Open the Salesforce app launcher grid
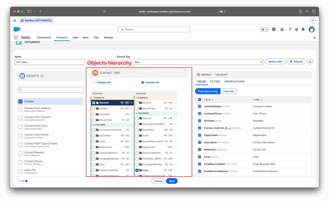The height and width of the screenshot is (201, 329). point(16,38)
